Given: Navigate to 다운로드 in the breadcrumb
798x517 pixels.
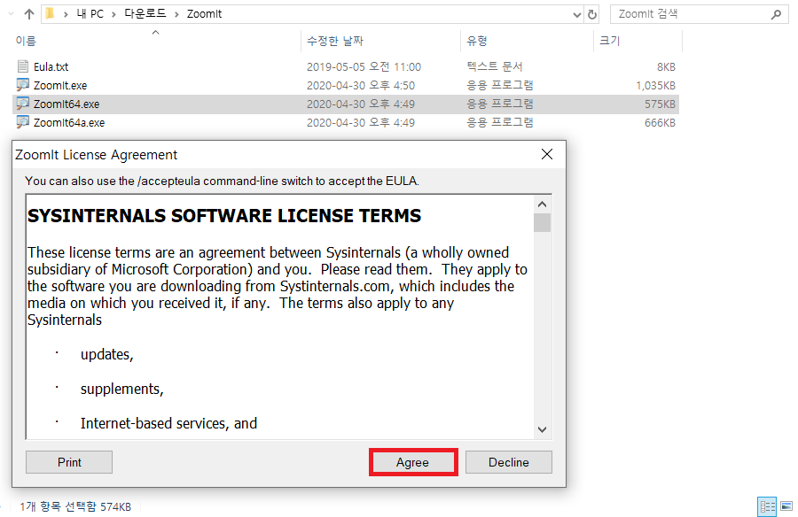Looking at the screenshot, I should [x=145, y=14].
